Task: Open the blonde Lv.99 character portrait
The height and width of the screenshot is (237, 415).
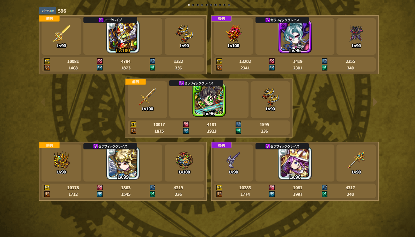Action: 123,164
